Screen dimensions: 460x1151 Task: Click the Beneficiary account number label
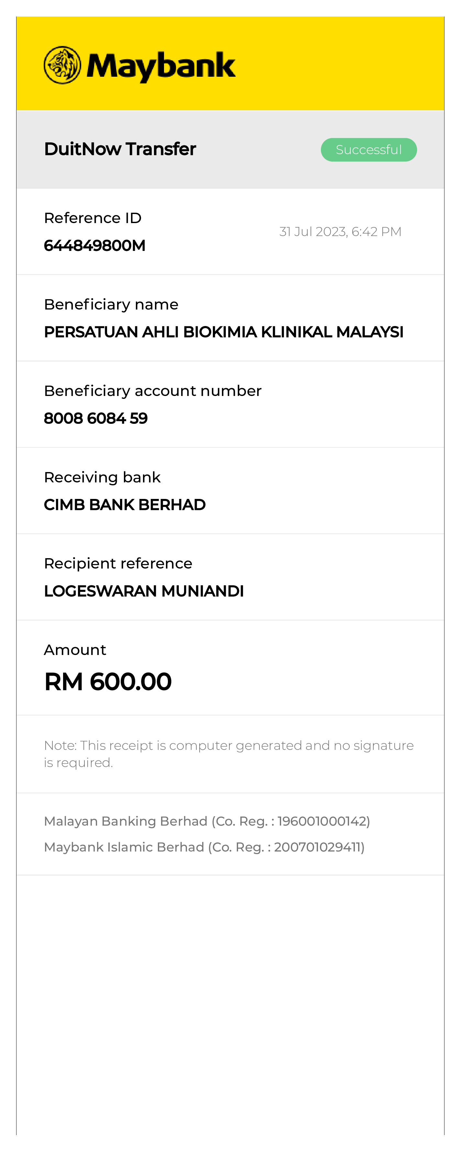point(152,391)
